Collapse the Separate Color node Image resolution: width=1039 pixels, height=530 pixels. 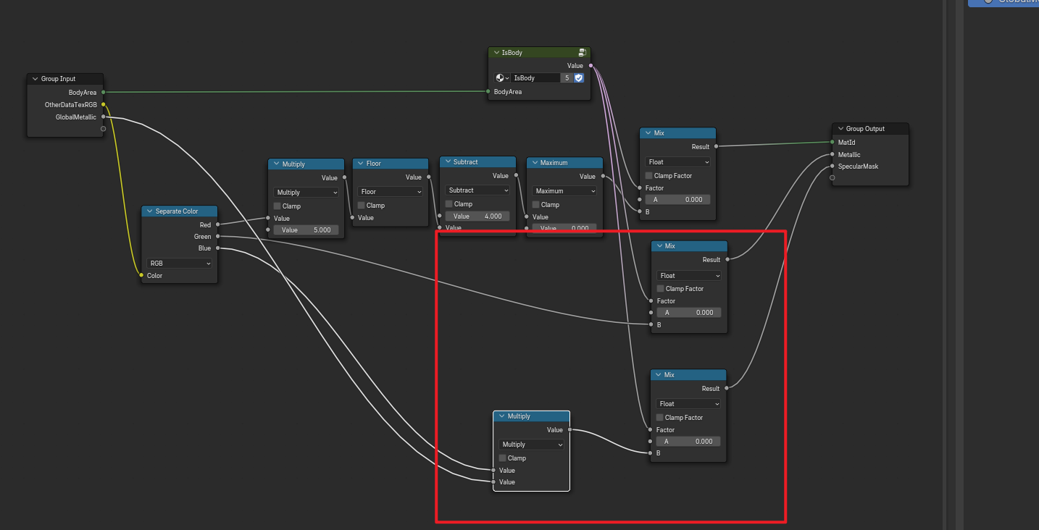coord(149,211)
